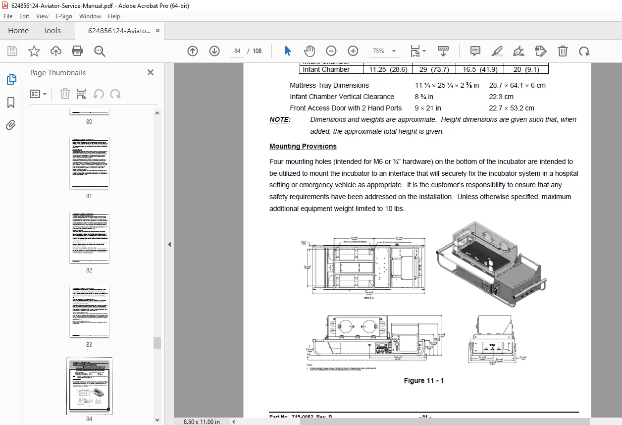Click the Save file icon

click(x=12, y=51)
